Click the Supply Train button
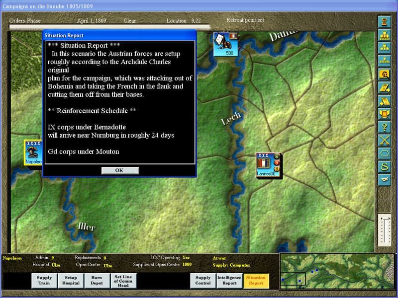 (x=44, y=281)
